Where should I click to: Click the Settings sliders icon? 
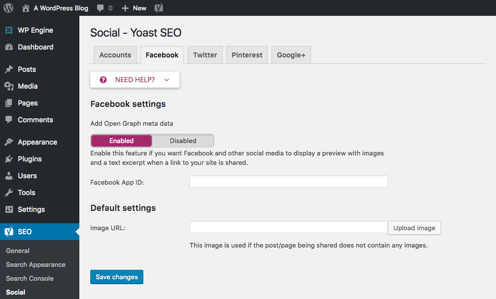pos(9,209)
